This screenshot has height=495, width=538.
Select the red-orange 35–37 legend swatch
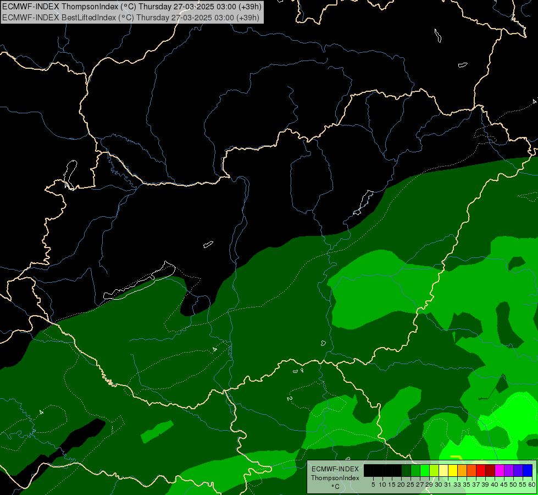pos(472,470)
